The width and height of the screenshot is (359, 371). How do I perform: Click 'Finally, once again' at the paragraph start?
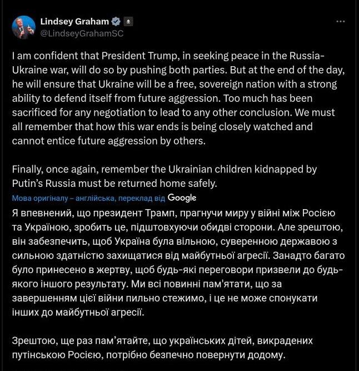tap(53, 169)
